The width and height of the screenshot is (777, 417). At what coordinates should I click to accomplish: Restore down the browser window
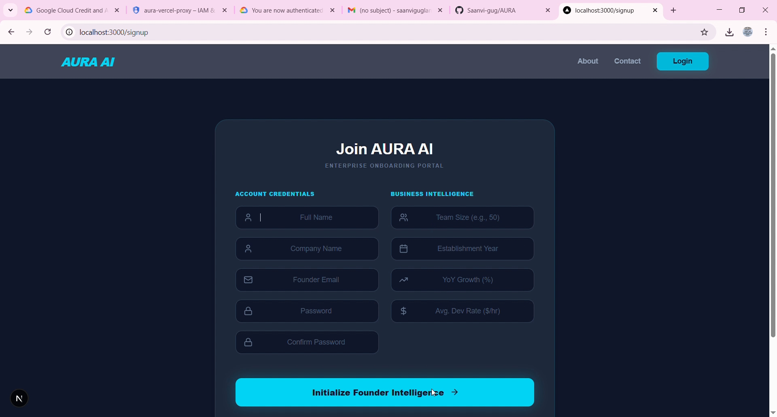[743, 10]
